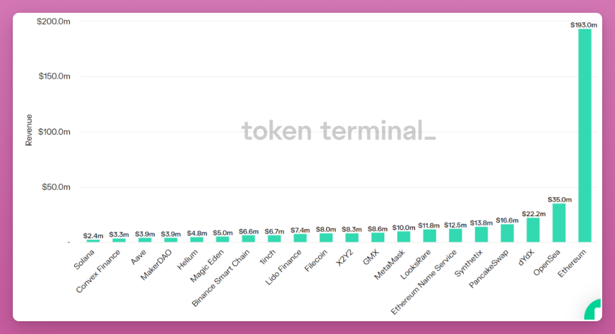Image resolution: width=615 pixels, height=334 pixels.
Task: Click the Revenue axis title
Action: 29,130
